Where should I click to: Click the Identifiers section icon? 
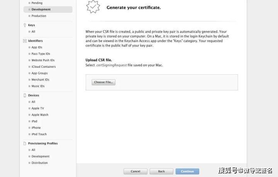(25, 41)
